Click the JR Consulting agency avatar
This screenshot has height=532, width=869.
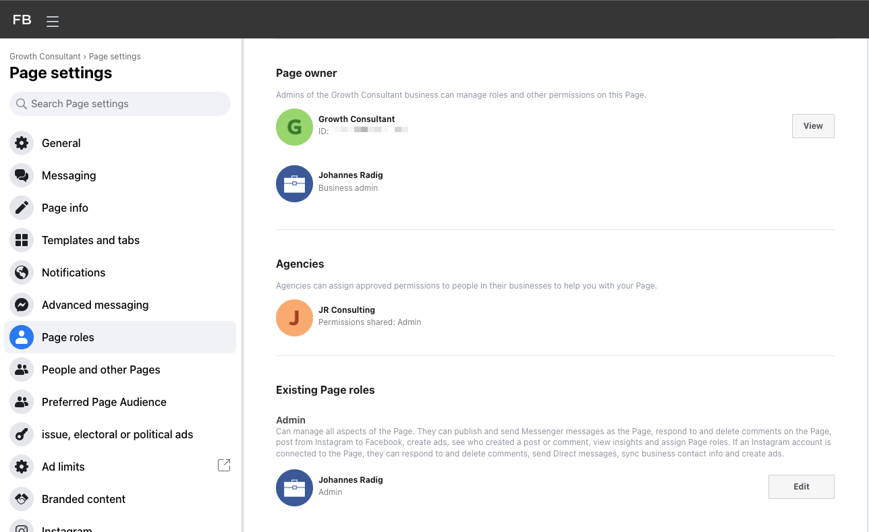[294, 318]
